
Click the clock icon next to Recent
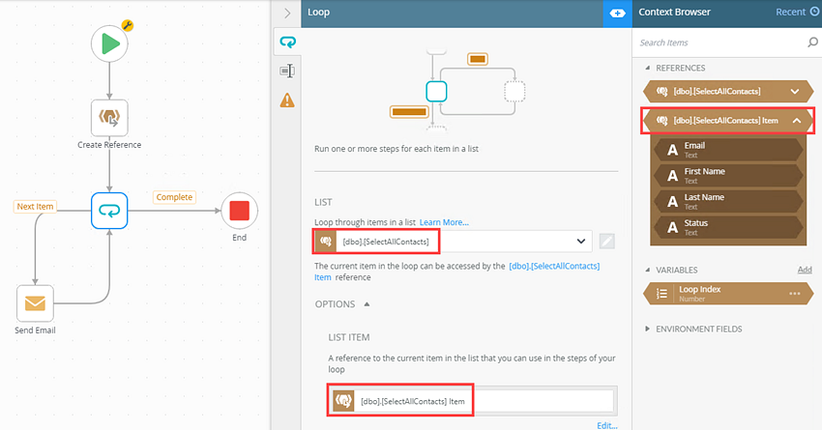point(814,12)
